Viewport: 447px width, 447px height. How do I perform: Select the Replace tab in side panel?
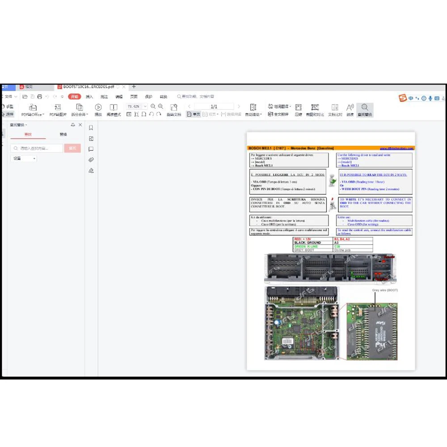point(63,134)
